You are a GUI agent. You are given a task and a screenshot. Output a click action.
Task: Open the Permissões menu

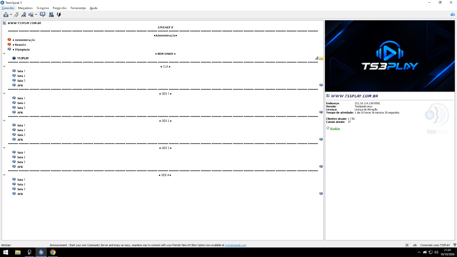click(x=60, y=8)
